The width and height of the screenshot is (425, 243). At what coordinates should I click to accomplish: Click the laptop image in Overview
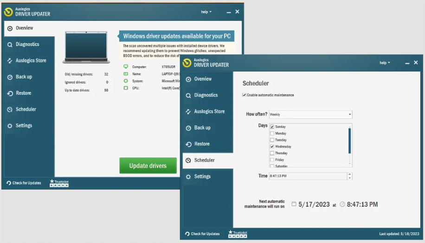coord(86,47)
